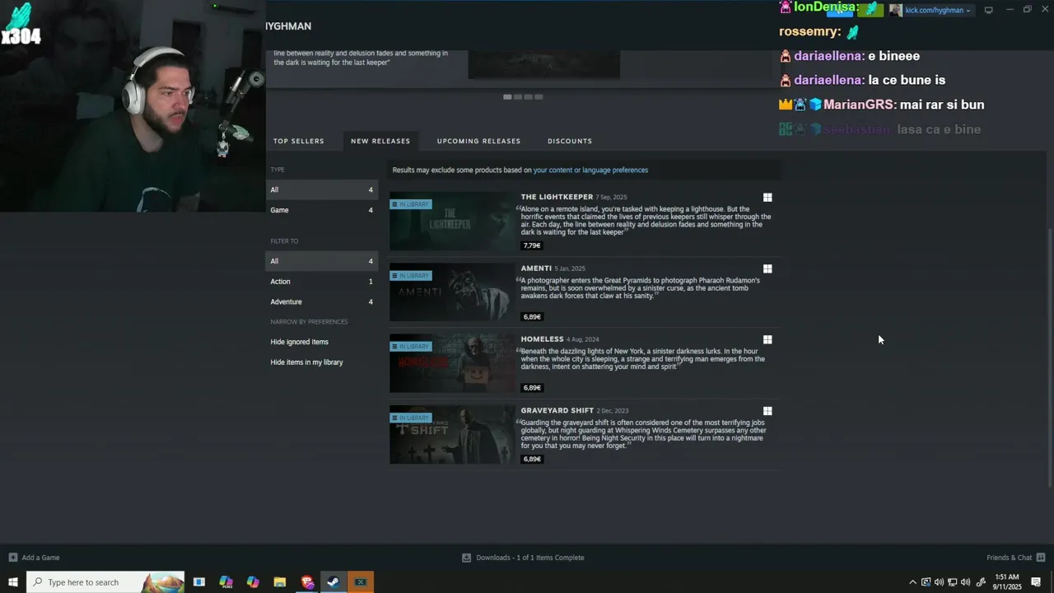
Task: Filter type by All
Action: tap(322, 189)
